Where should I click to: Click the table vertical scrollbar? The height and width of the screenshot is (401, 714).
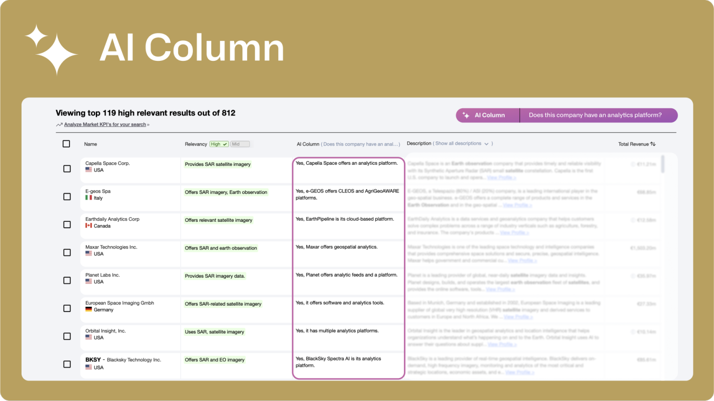pos(663,164)
